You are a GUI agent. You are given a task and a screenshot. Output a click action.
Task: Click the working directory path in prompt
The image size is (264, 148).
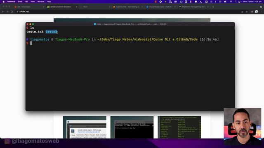pos(147,39)
